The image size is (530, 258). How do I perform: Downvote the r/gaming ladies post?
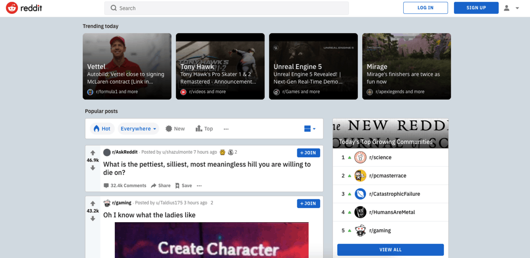(93, 219)
